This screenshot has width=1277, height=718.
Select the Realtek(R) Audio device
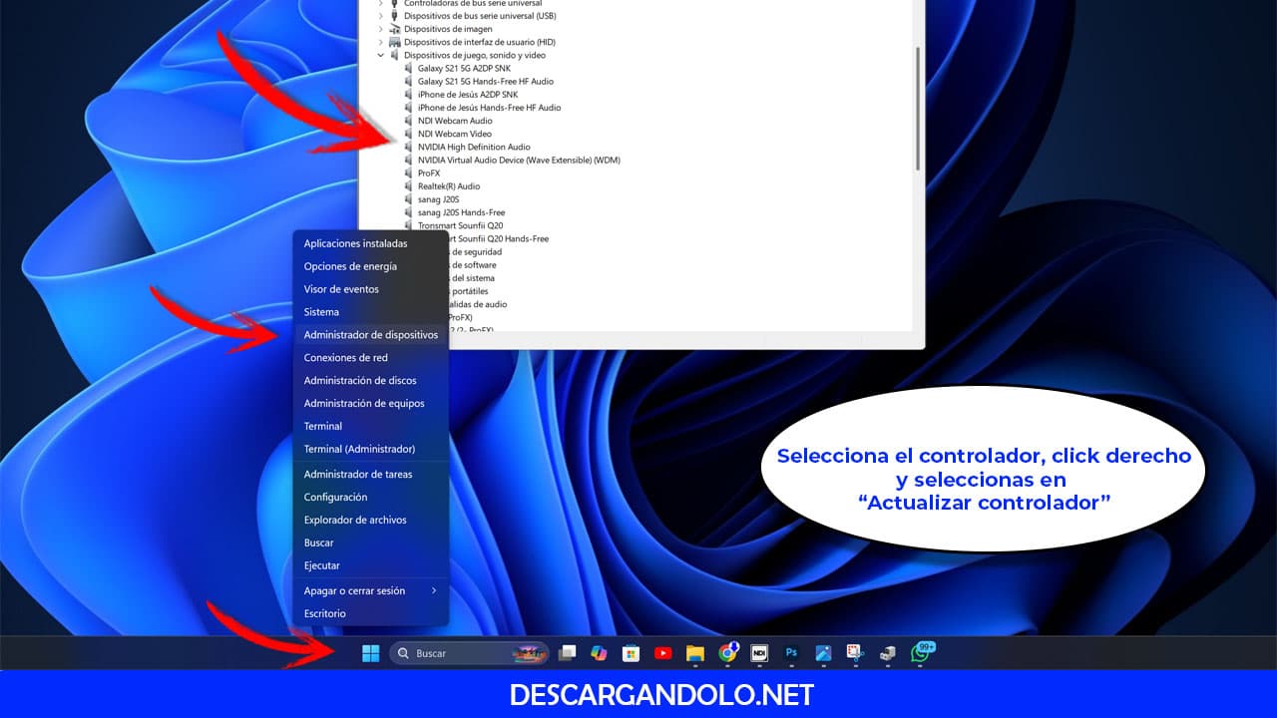click(448, 186)
